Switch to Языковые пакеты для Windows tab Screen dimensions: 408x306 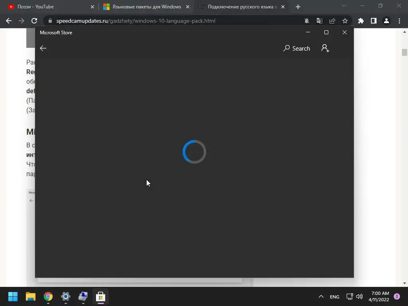pos(146,7)
